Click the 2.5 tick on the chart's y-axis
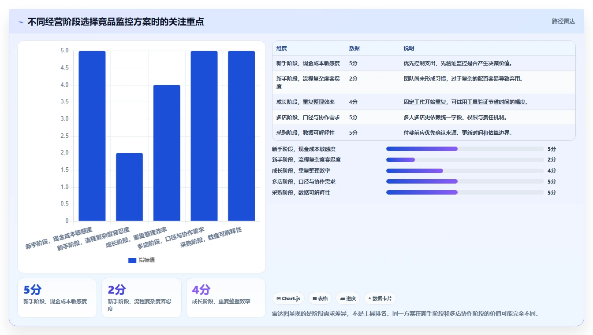Screen dimensions: 593x335 pyautogui.click(x=64, y=136)
